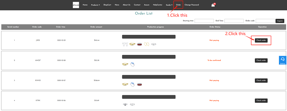Open the About Us page
The height and width of the screenshot is (111, 287).
[127, 5]
